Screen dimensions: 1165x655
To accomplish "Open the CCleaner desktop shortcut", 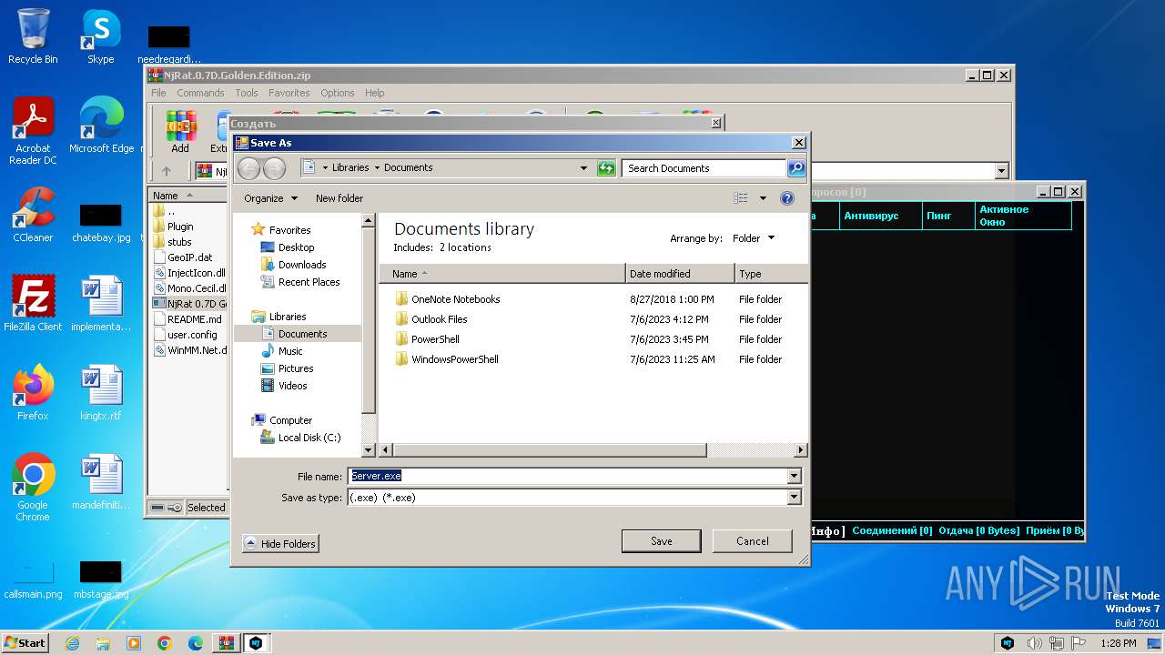I will (x=33, y=215).
